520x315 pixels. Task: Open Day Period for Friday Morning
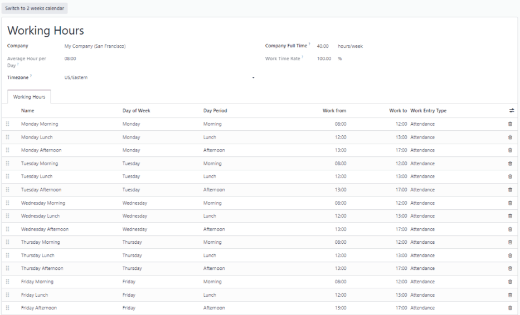[x=212, y=282]
